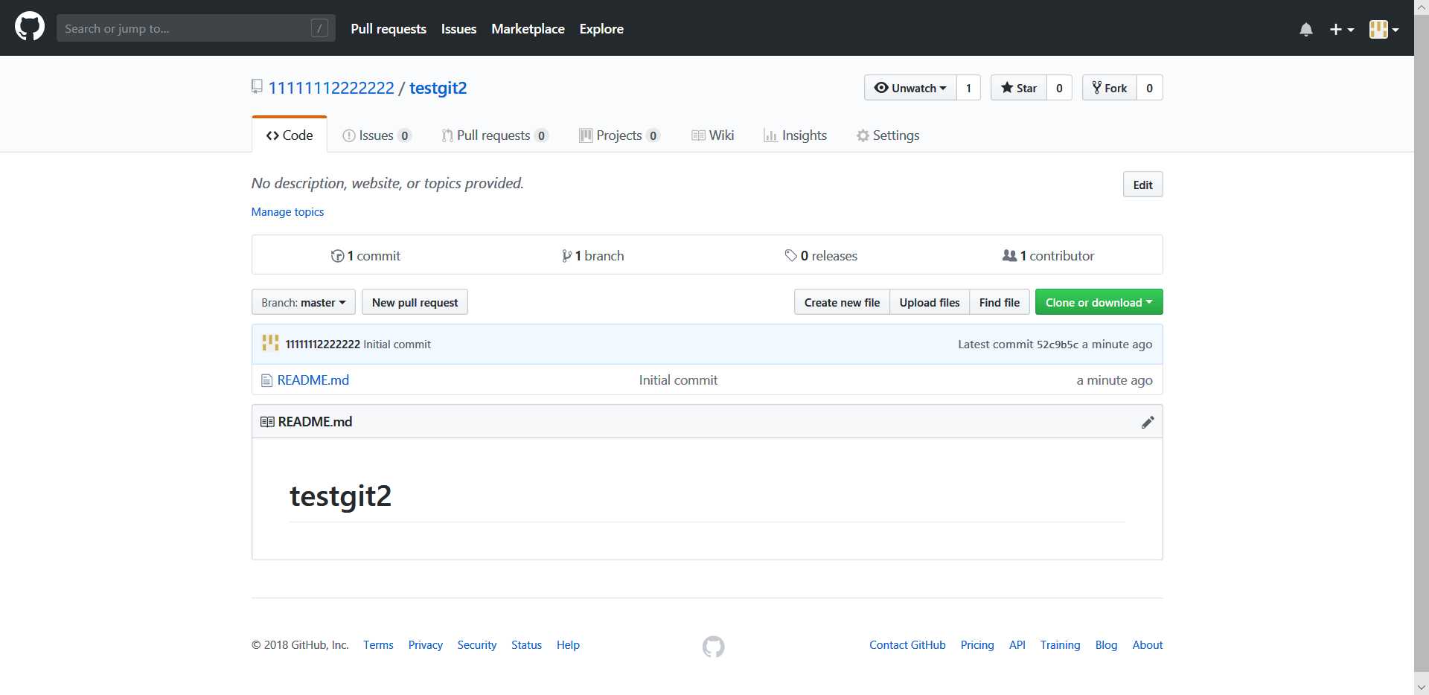The height and width of the screenshot is (695, 1429).
Task: Open Terms in the footer
Action: click(x=378, y=645)
